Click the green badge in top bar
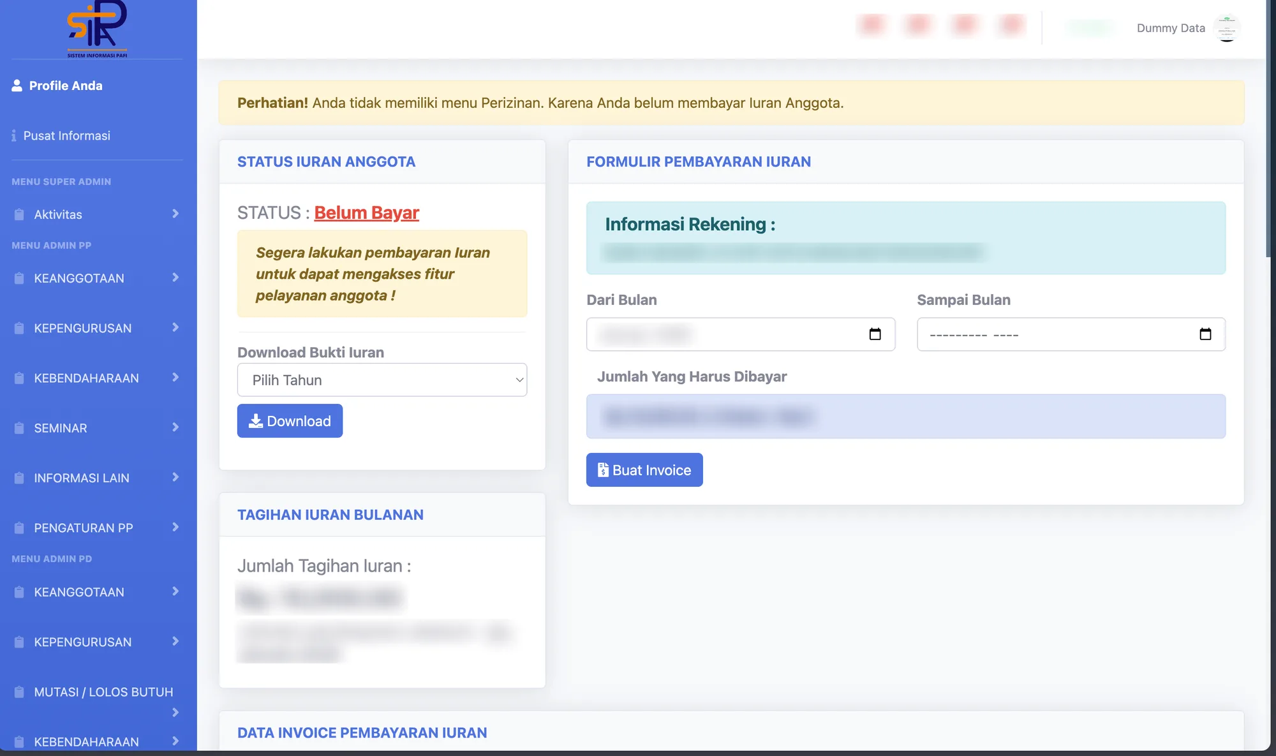Screen dimensions: 1276x756 tap(1090, 27)
